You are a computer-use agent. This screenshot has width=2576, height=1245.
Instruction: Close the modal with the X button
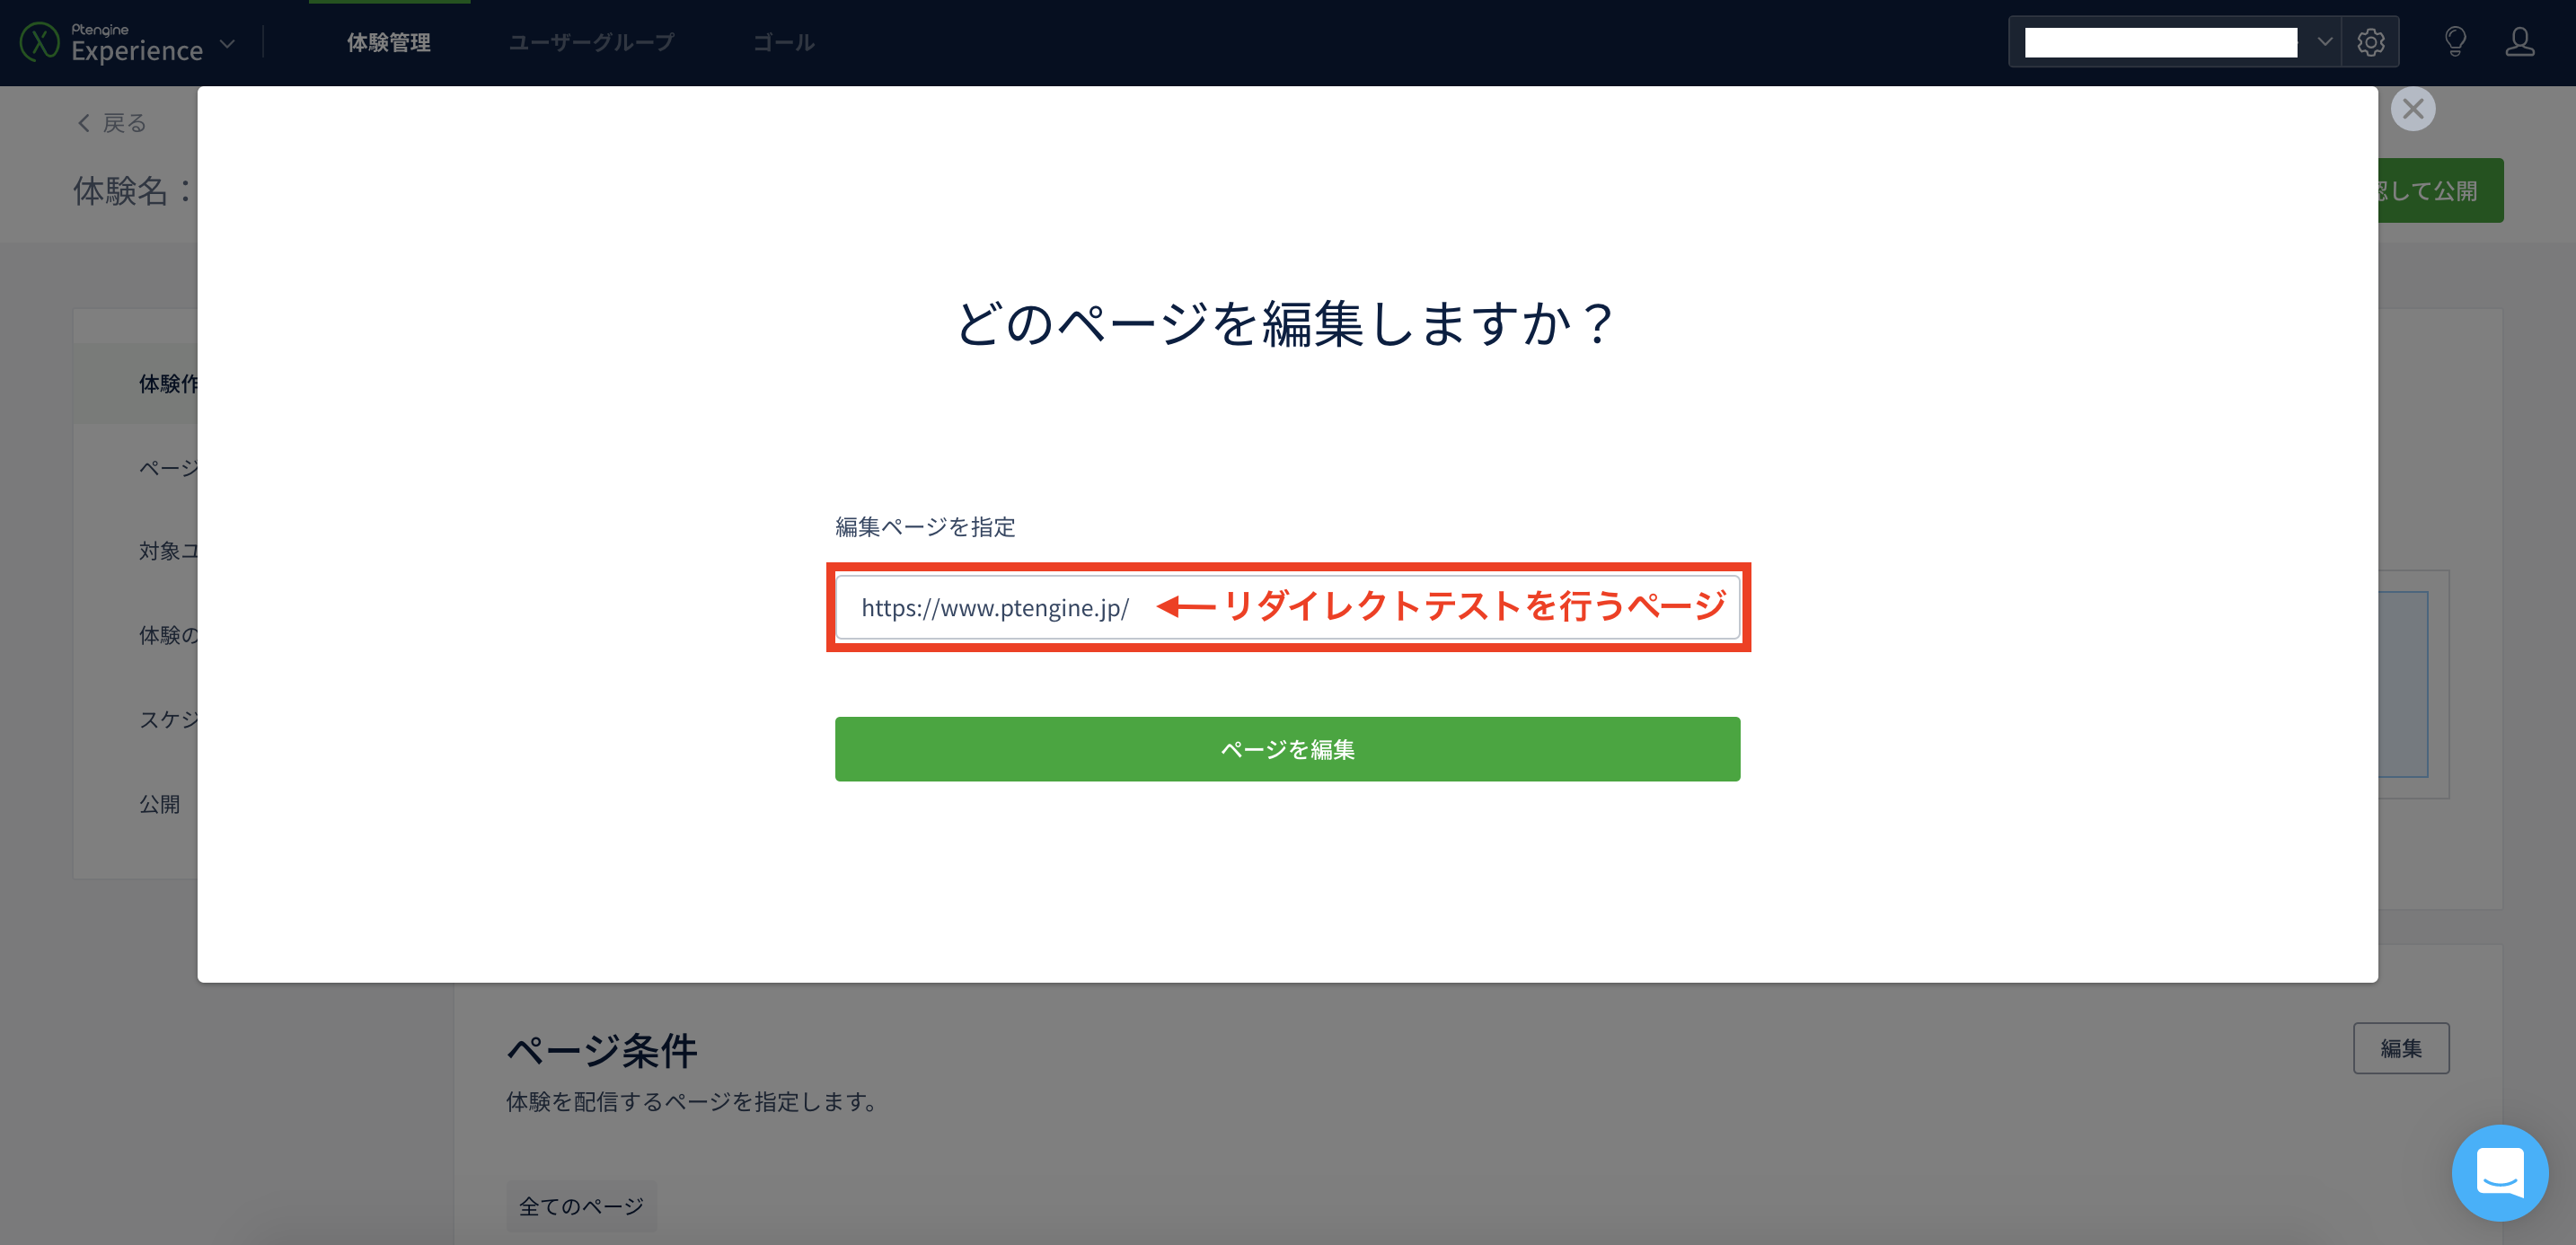tap(2413, 108)
